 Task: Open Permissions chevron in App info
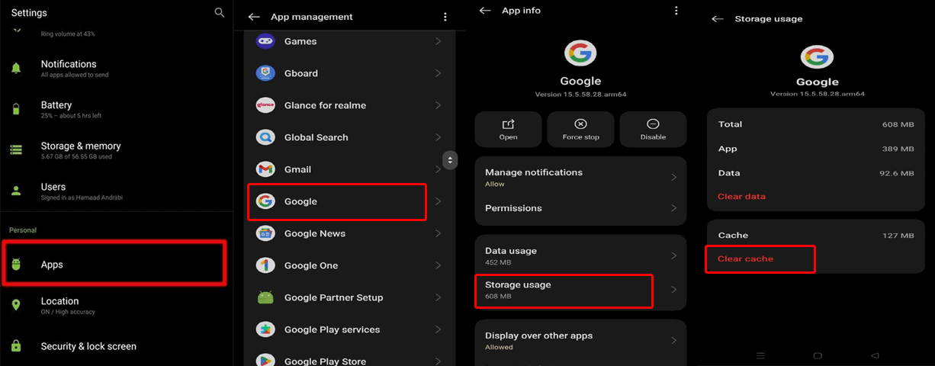(x=673, y=208)
